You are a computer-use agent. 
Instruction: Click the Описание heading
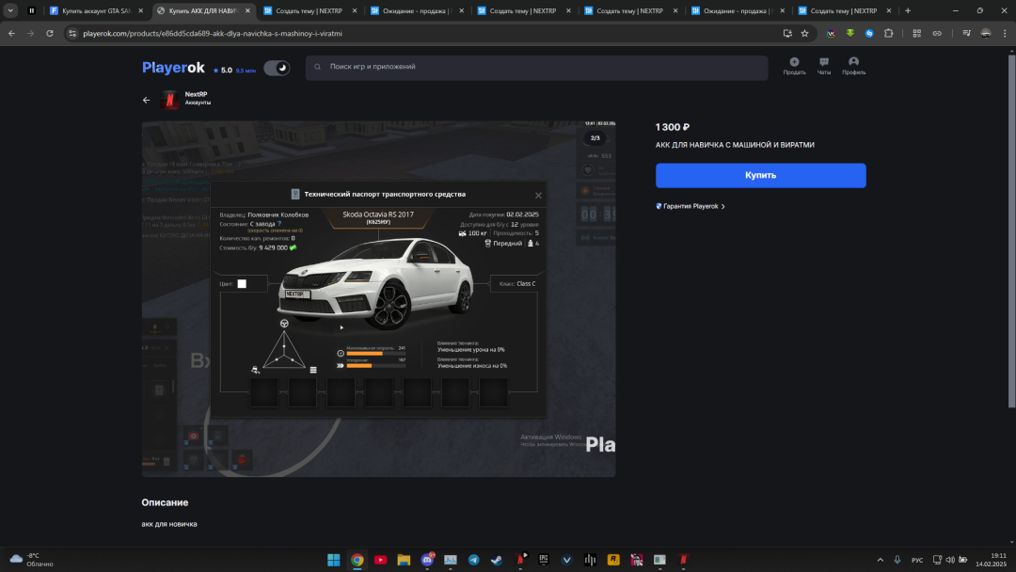click(165, 502)
